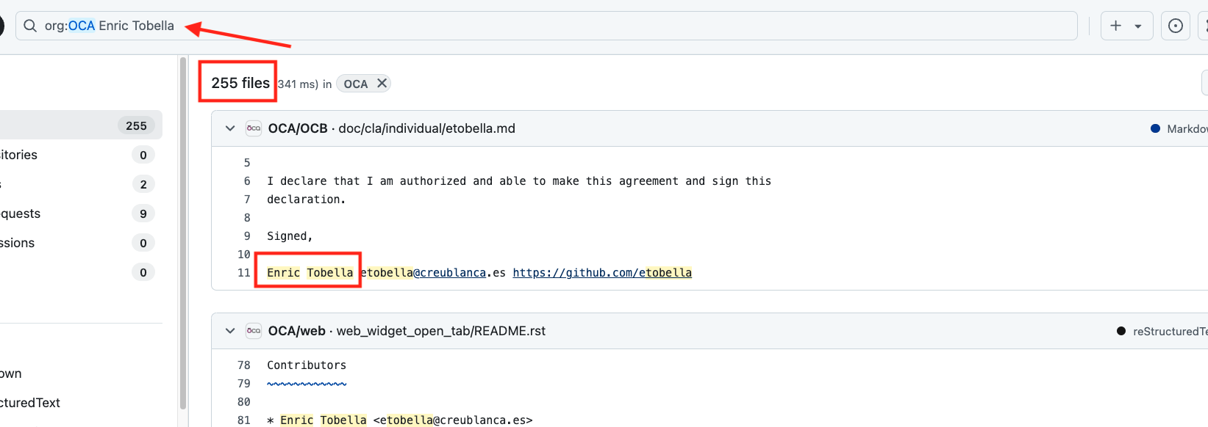
Task: Click the OCA/web organization avatar icon
Action: click(254, 331)
